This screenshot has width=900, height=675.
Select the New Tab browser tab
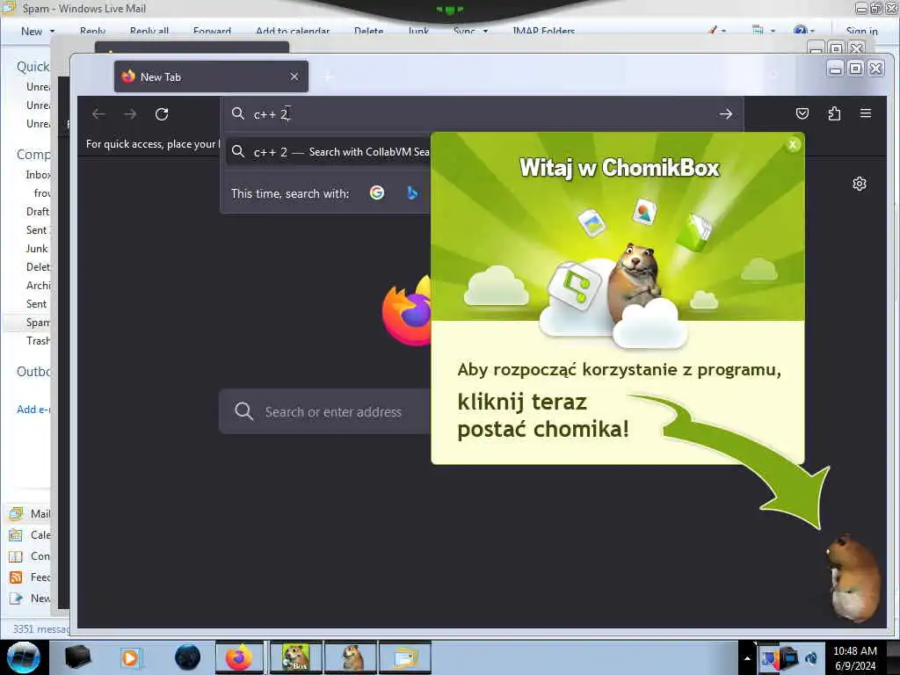(211, 76)
